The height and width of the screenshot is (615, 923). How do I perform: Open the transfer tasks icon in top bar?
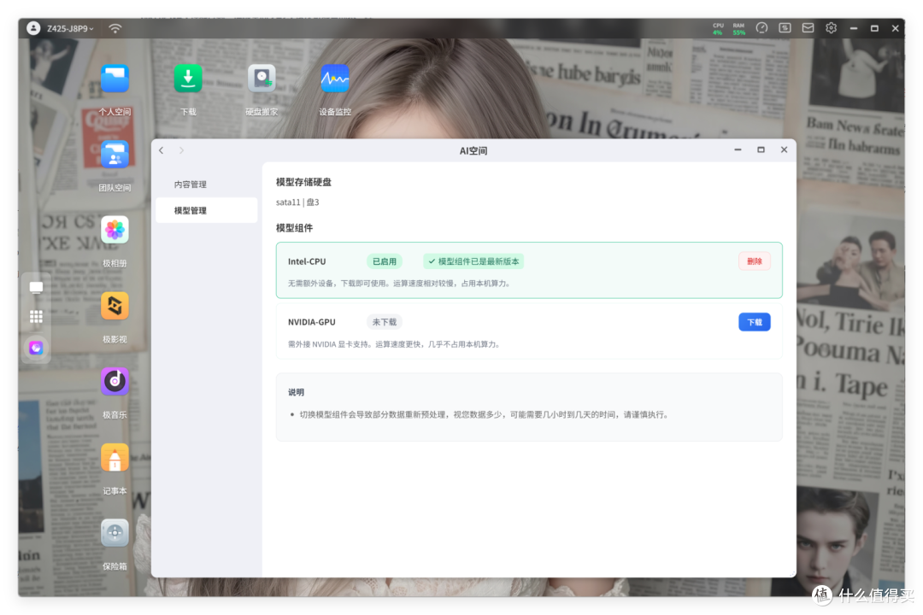pos(785,27)
